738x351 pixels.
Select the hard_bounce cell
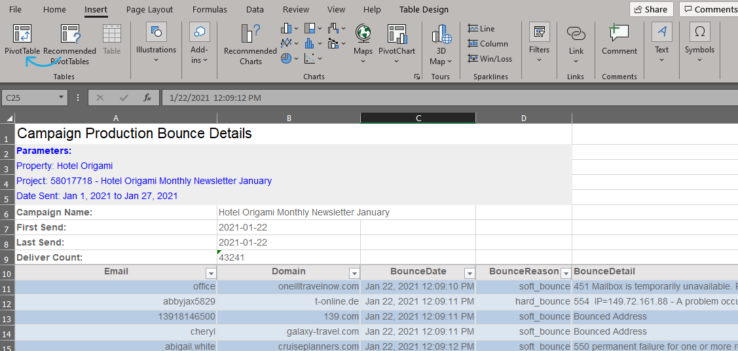[x=524, y=301]
